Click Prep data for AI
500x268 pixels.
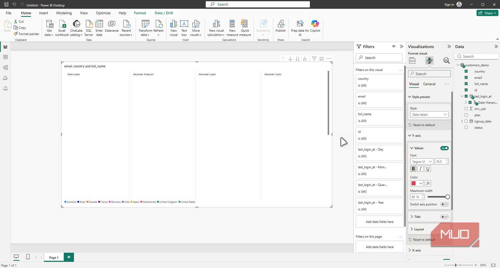(x=300, y=28)
